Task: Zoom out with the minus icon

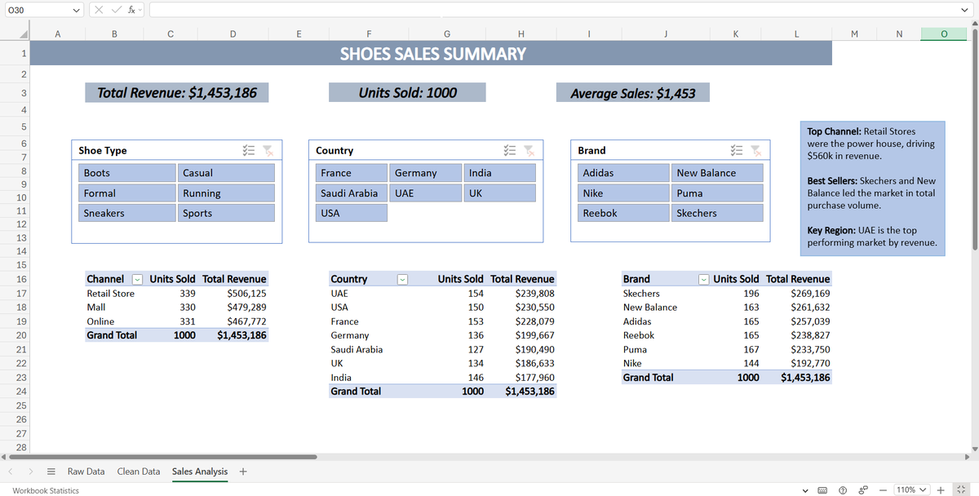Action: pos(883,490)
